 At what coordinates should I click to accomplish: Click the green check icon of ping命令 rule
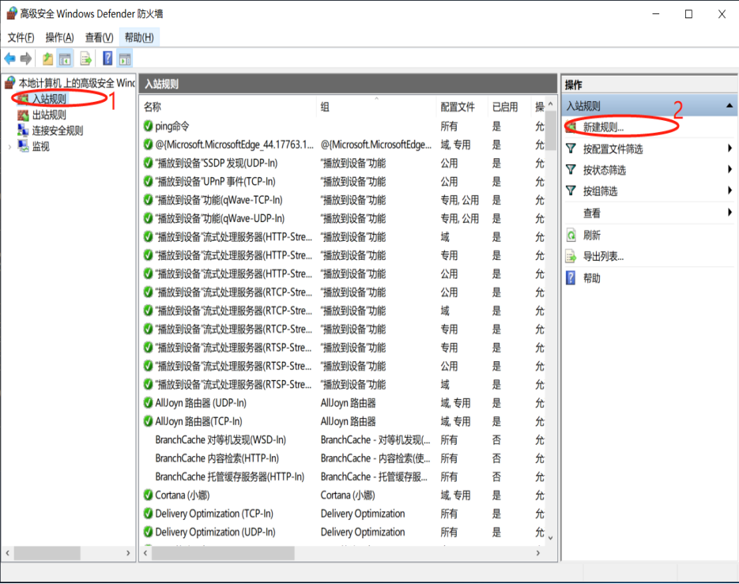tap(148, 126)
